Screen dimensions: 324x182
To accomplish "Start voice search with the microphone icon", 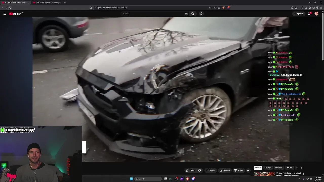I will point(201,14).
